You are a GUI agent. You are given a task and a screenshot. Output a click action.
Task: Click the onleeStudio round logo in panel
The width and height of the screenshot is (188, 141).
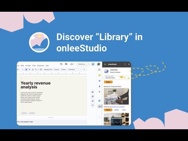(106, 71)
